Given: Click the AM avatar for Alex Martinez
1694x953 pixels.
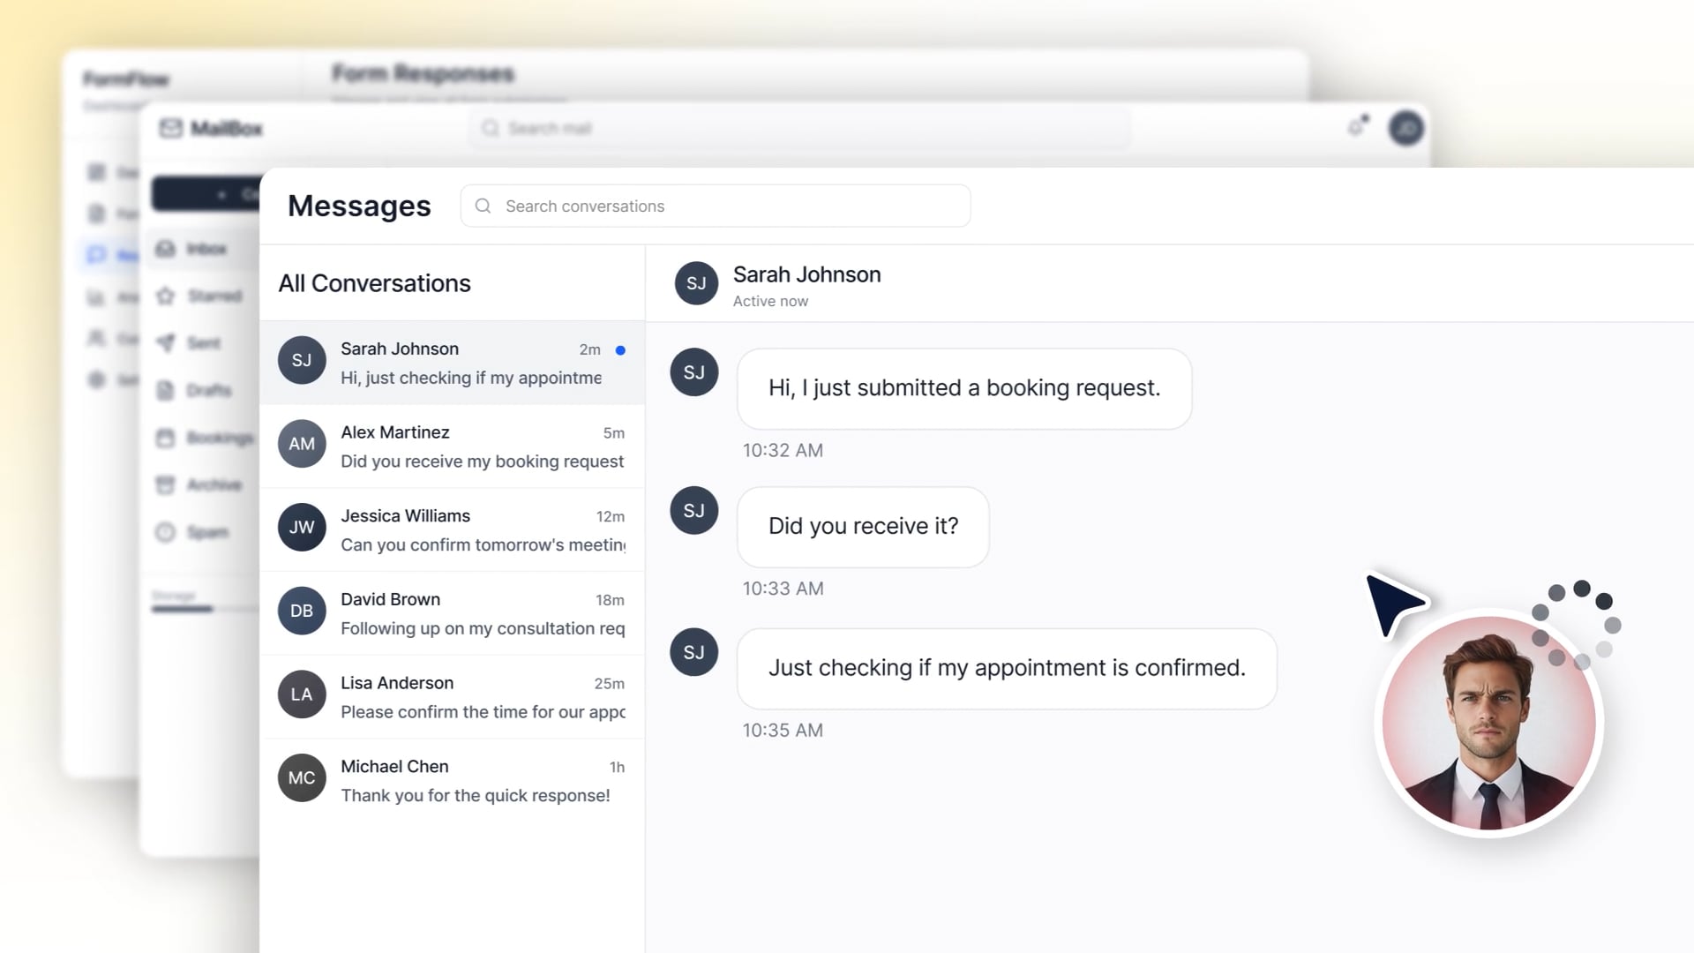Looking at the screenshot, I should click(302, 444).
